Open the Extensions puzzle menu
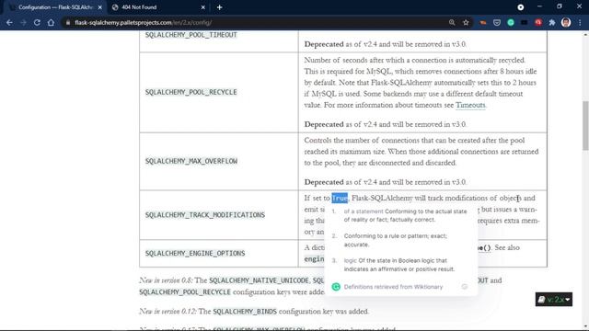The image size is (589, 331). (x=552, y=22)
